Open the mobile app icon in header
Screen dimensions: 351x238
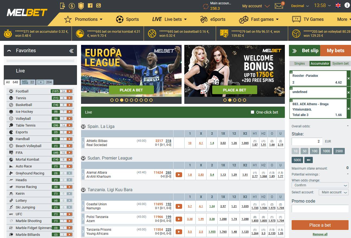click(x=63, y=5)
